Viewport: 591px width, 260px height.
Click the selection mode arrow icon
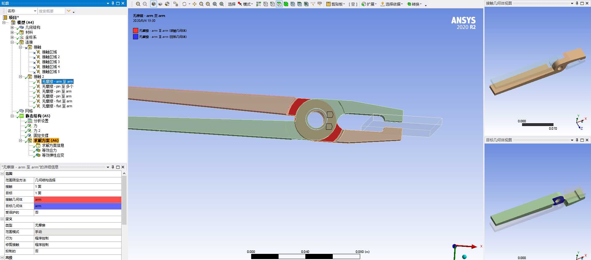coord(240,4)
